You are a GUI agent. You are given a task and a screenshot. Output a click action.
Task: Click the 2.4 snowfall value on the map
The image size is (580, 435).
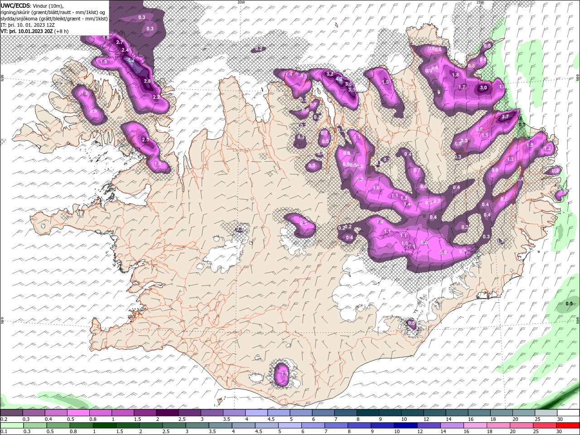tap(125, 50)
